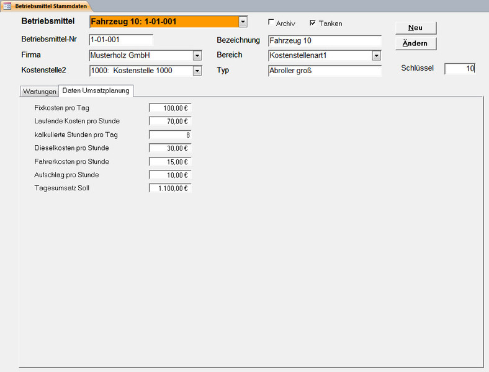Click the Schlüssel label

pyautogui.click(x=417, y=68)
